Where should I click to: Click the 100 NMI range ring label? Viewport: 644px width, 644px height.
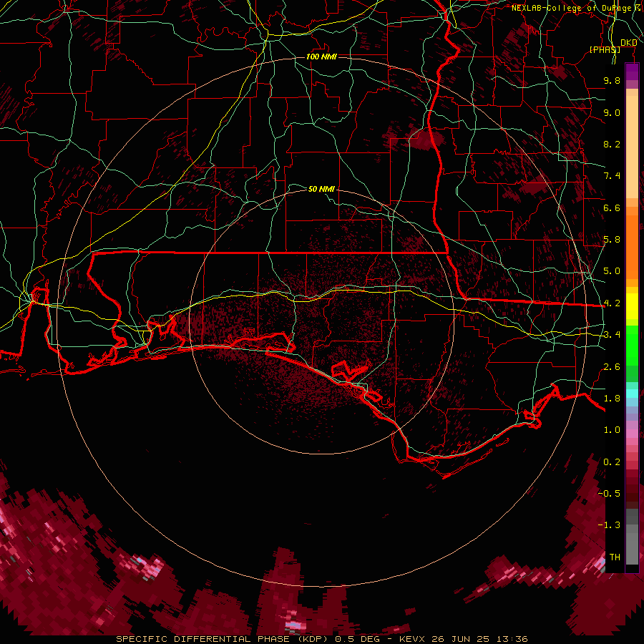pyautogui.click(x=321, y=57)
